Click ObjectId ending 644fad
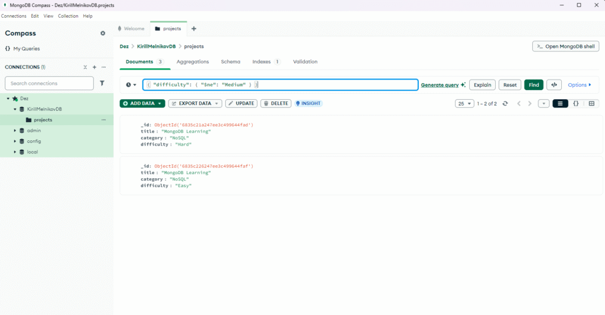The height and width of the screenshot is (315, 605). click(x=204, y=125)
